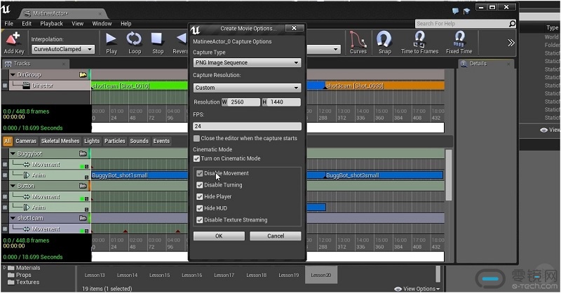This screenshot has width=561, height=293.
Task: Toggle the Director track enable checkbox
Action: tap(5, 86)
